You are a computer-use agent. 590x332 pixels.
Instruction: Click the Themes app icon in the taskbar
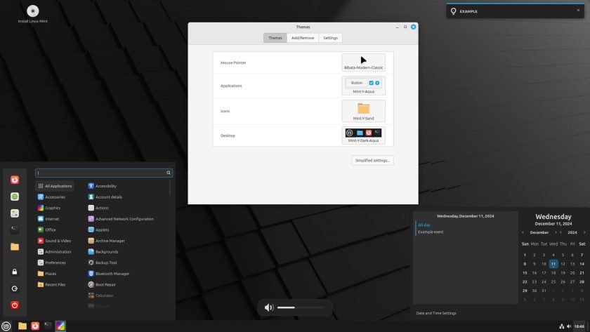[x=60, y=326]
